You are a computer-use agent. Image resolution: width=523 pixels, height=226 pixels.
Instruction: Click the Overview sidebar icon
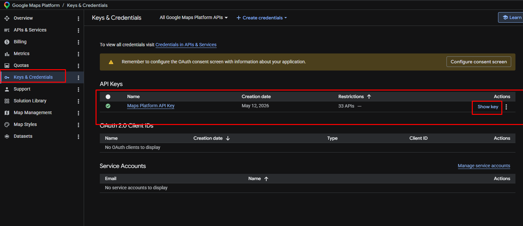coord(7,18)
